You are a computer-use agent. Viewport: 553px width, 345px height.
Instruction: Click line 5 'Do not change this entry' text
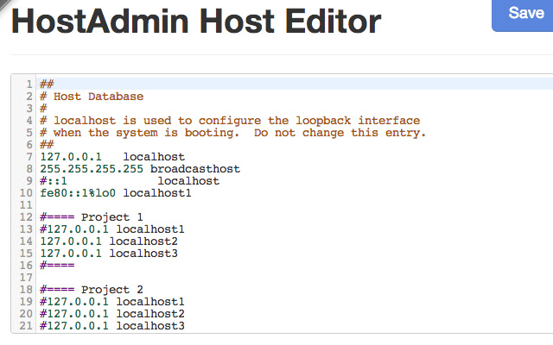tap(340, 133)
